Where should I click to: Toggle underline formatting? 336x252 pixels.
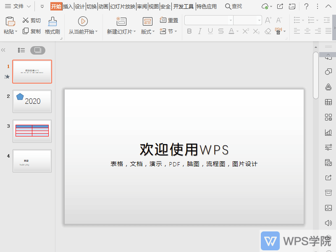(x=210, y=31)
